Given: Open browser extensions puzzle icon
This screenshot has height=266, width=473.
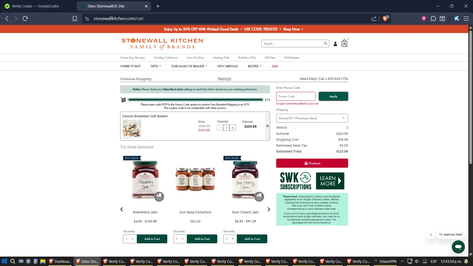Looking at the screenshot, I should pos(433,19).
